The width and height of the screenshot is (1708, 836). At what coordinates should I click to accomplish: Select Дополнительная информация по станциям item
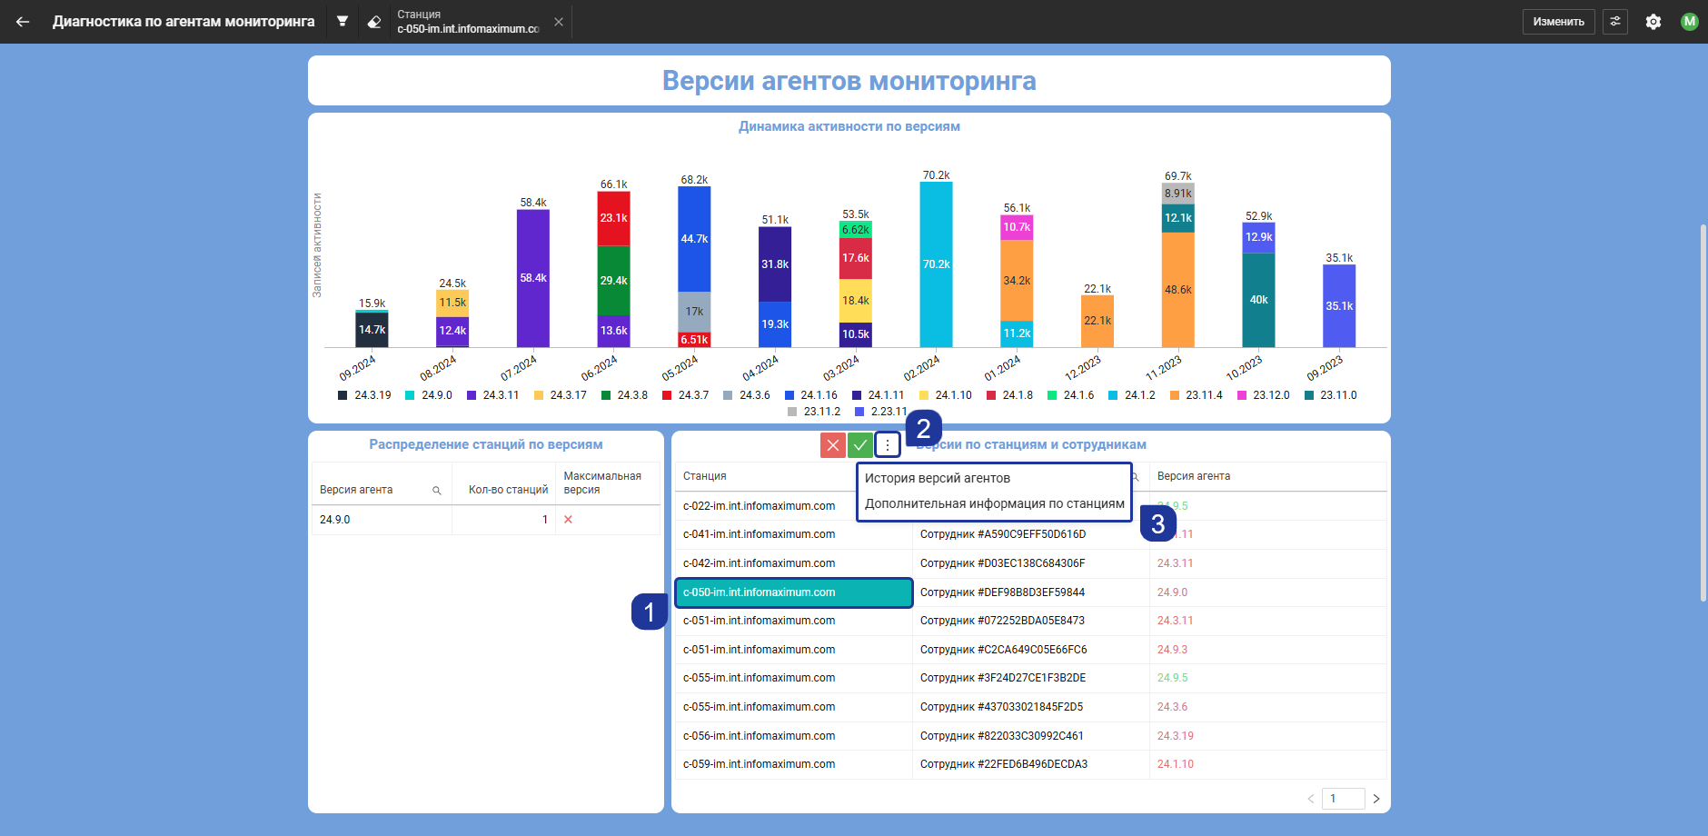[995, 503]
